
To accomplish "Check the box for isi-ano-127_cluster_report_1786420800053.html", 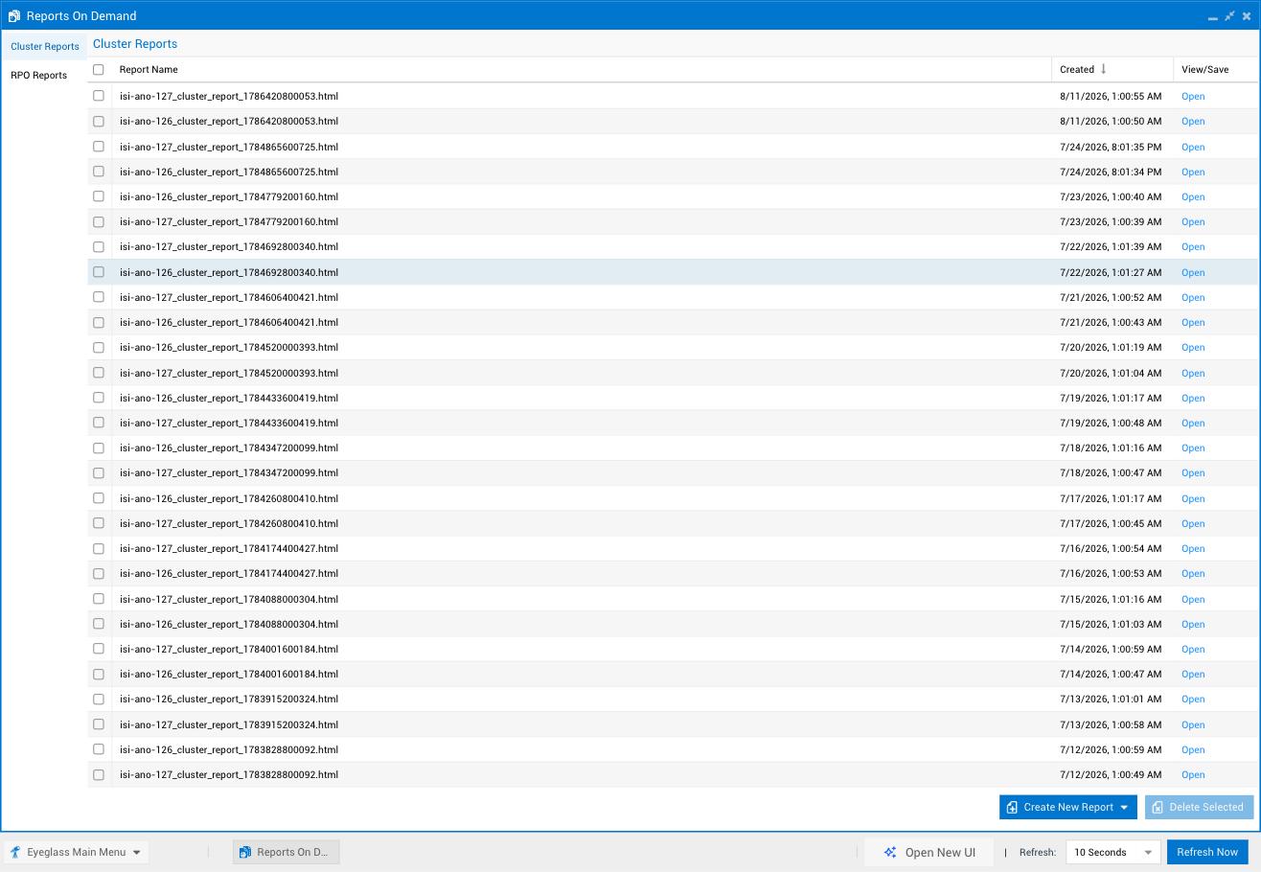I will coord(99,96).
